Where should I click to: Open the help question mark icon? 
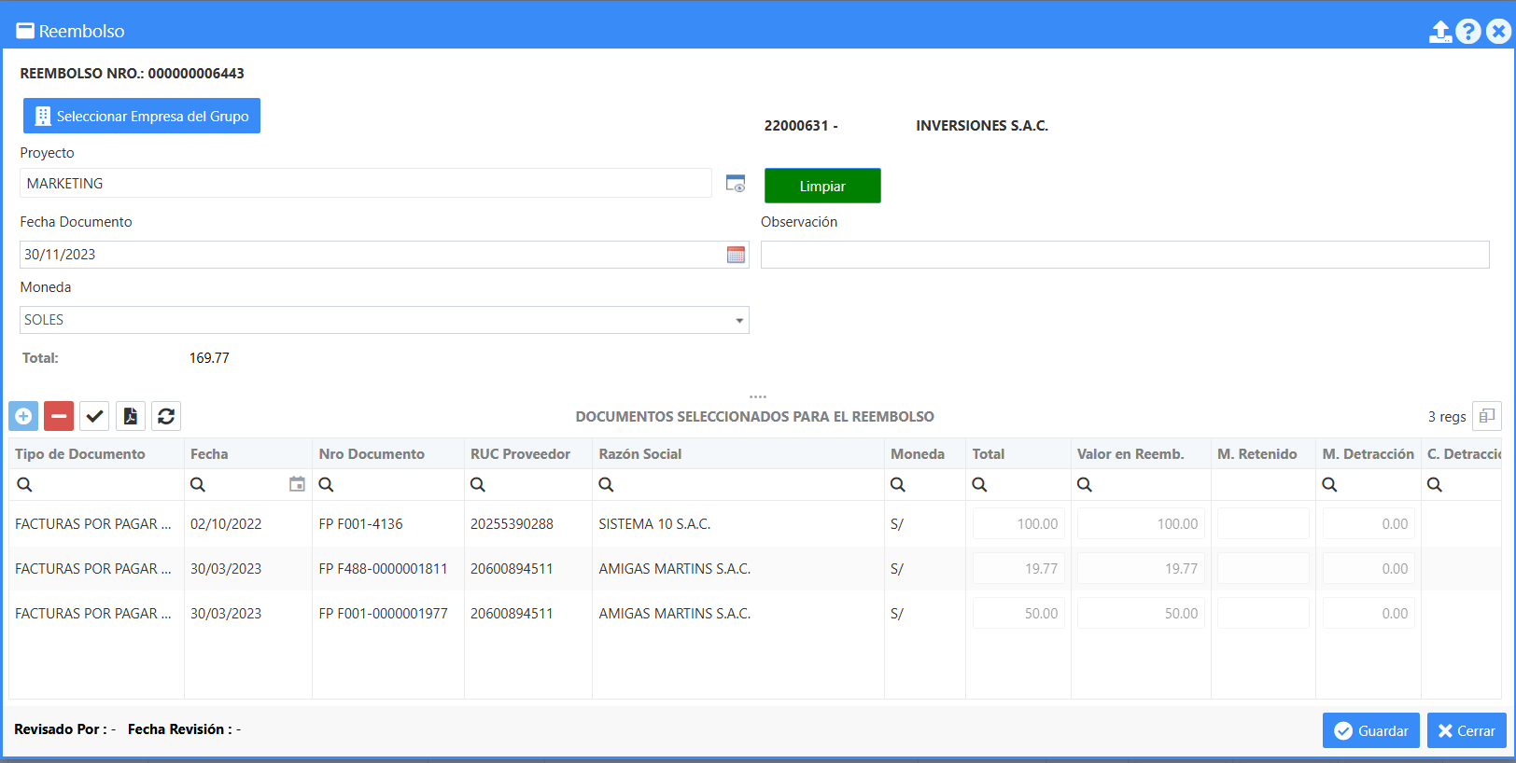coord(1468,32)
